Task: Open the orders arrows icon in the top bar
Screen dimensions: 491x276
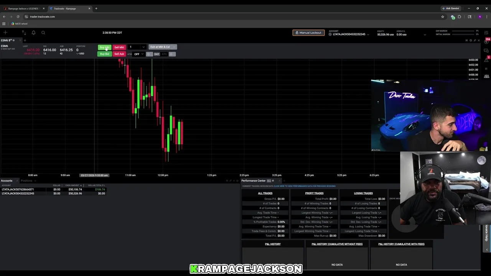Action: [x=24, y=33]
